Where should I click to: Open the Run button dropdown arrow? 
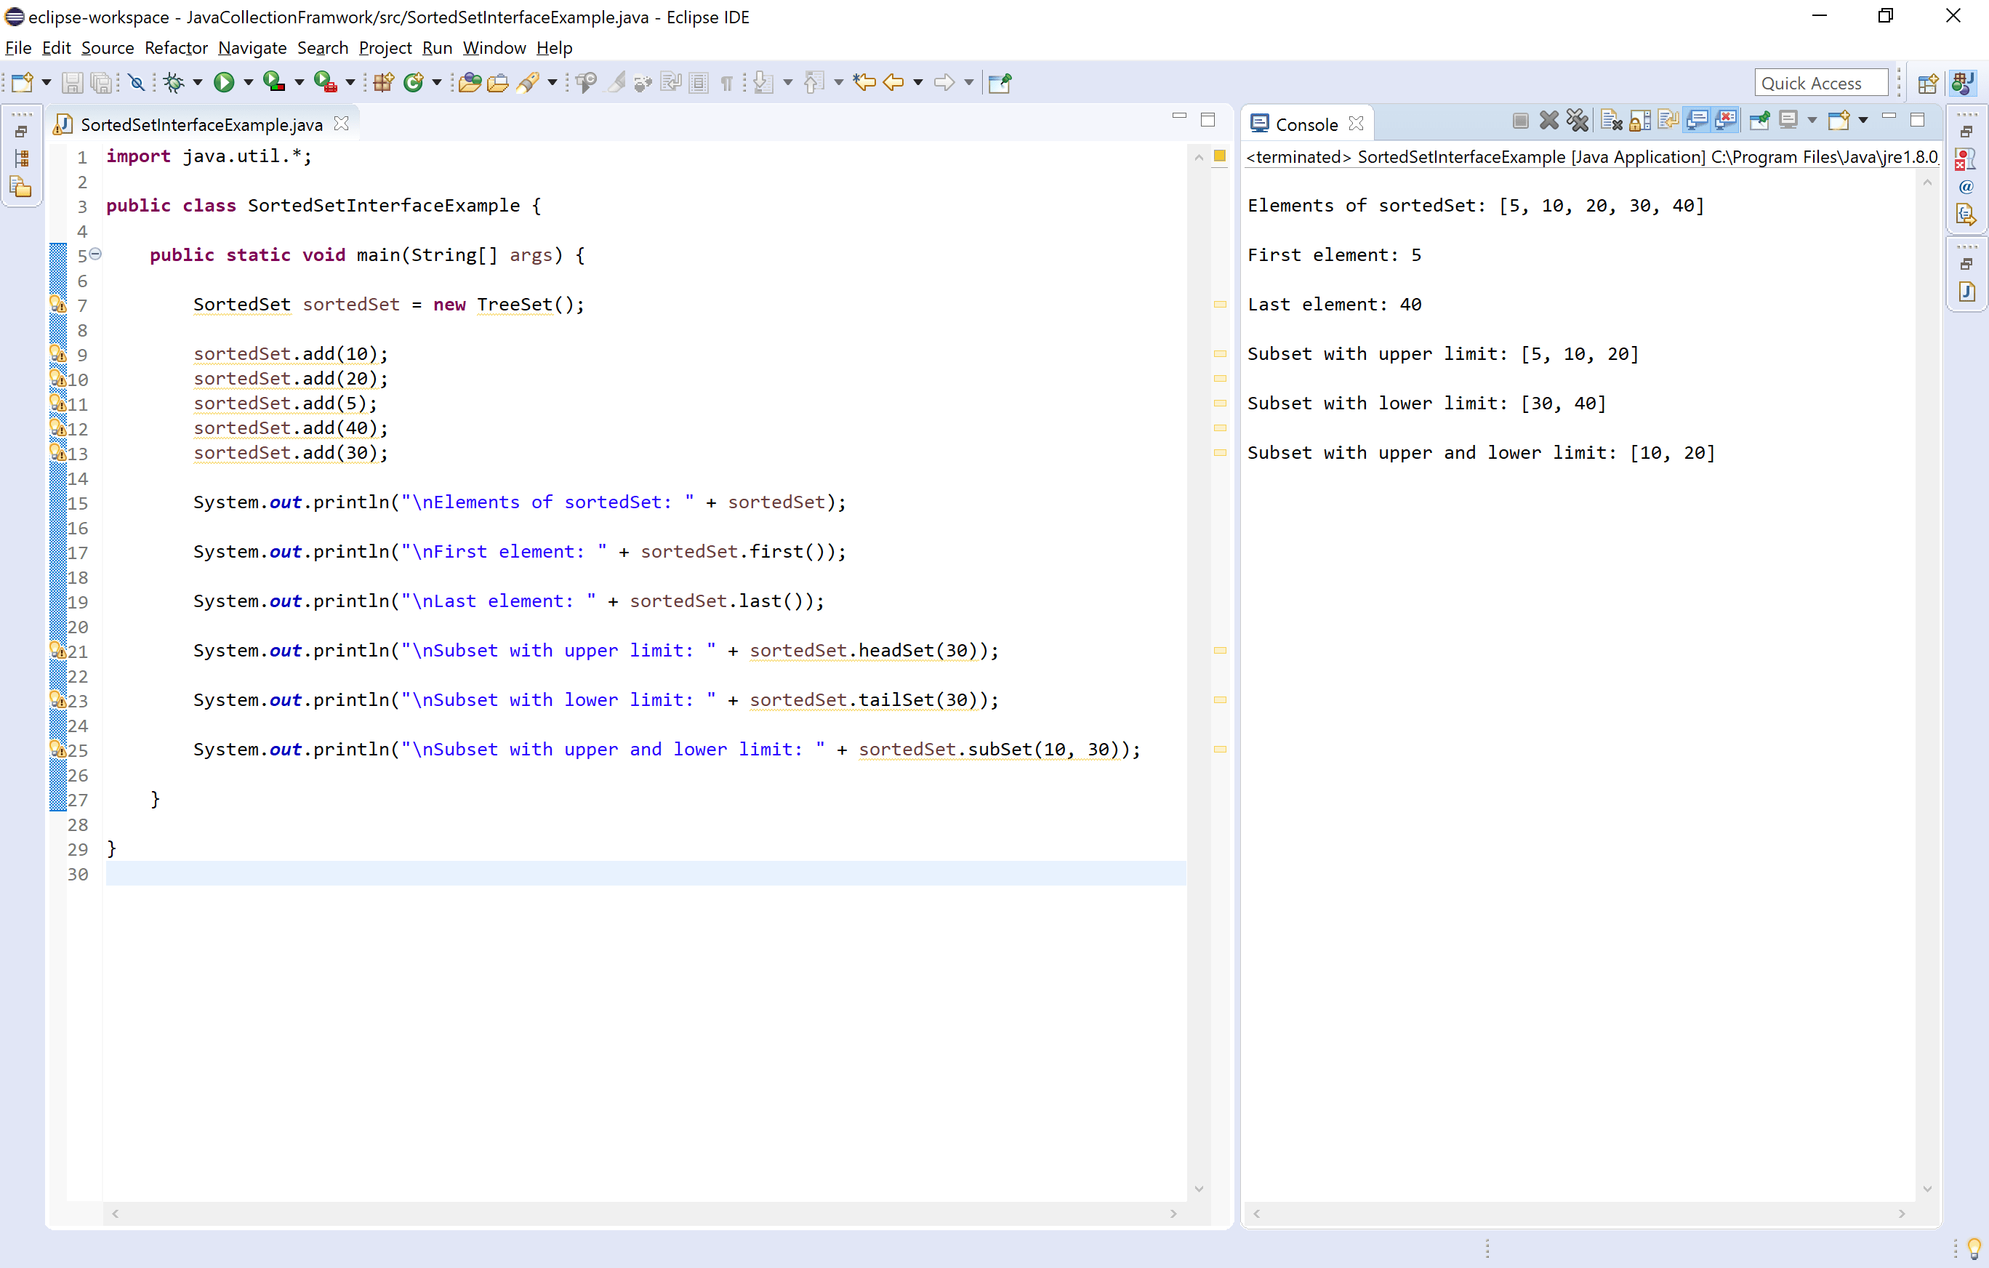click(248, 81)
